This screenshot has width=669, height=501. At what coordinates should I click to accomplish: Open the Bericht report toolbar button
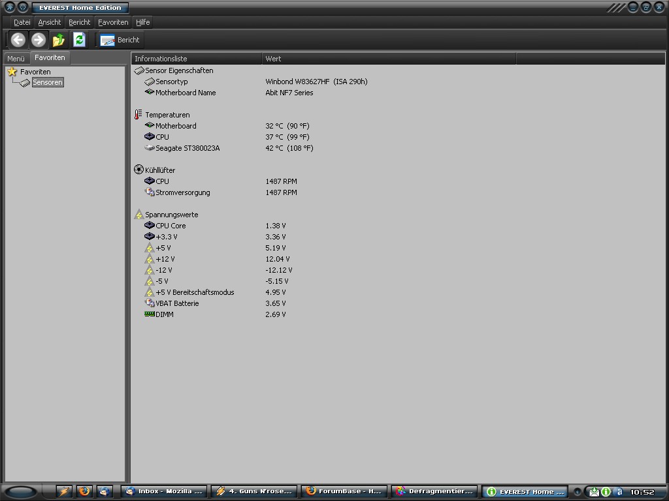coord(120,40)
